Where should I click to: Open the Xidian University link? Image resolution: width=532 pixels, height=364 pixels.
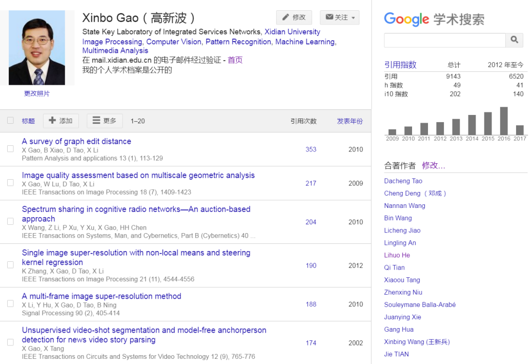(292, 32)
